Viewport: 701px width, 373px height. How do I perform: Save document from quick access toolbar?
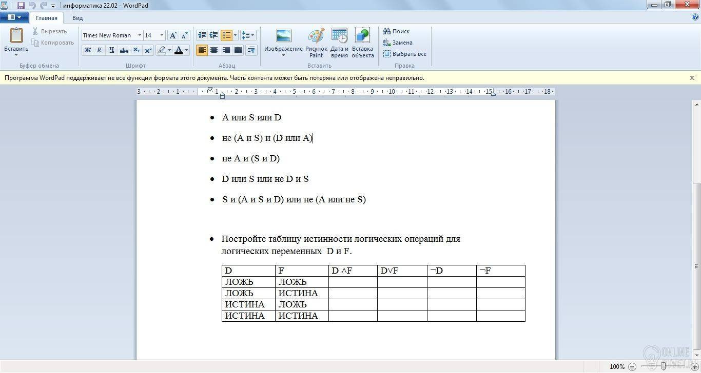click(x=21, y=5)
